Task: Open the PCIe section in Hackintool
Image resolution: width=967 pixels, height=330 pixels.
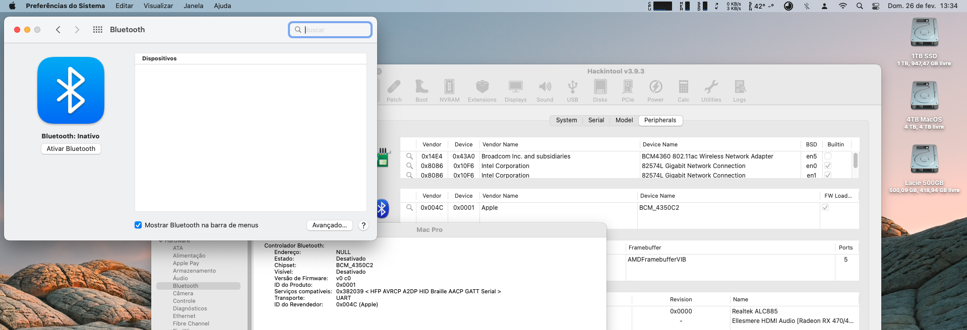Action: point(628,91)
